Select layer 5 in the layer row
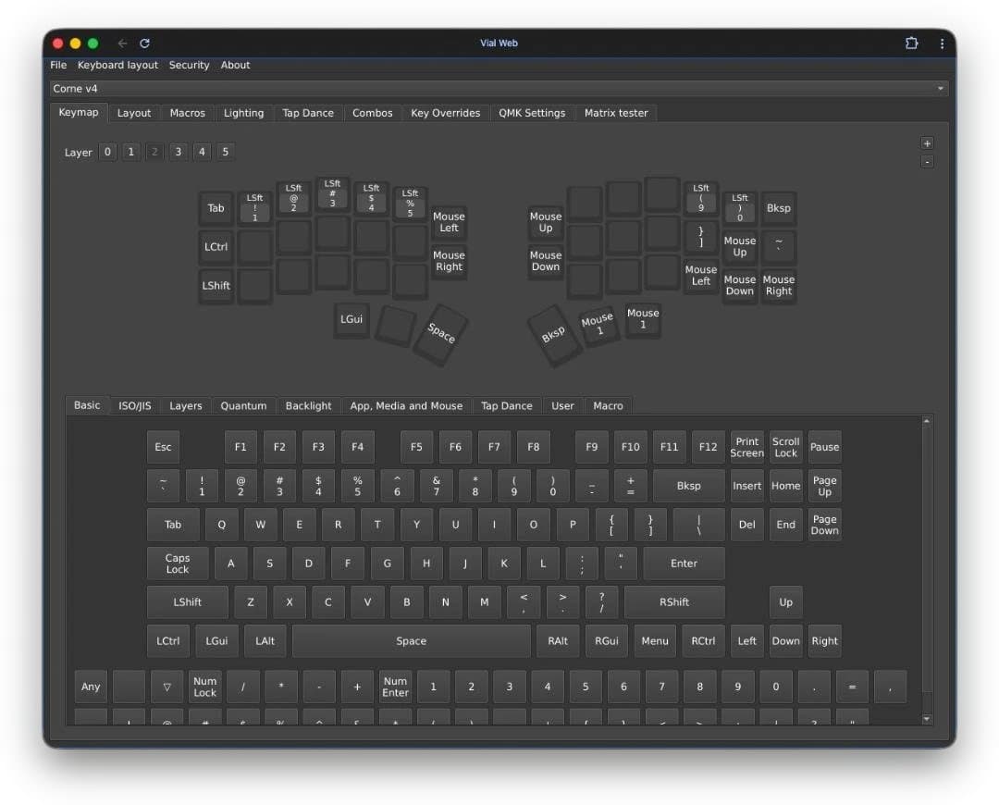999x805 pixels. pyautogui.click(x=225, y=152)
